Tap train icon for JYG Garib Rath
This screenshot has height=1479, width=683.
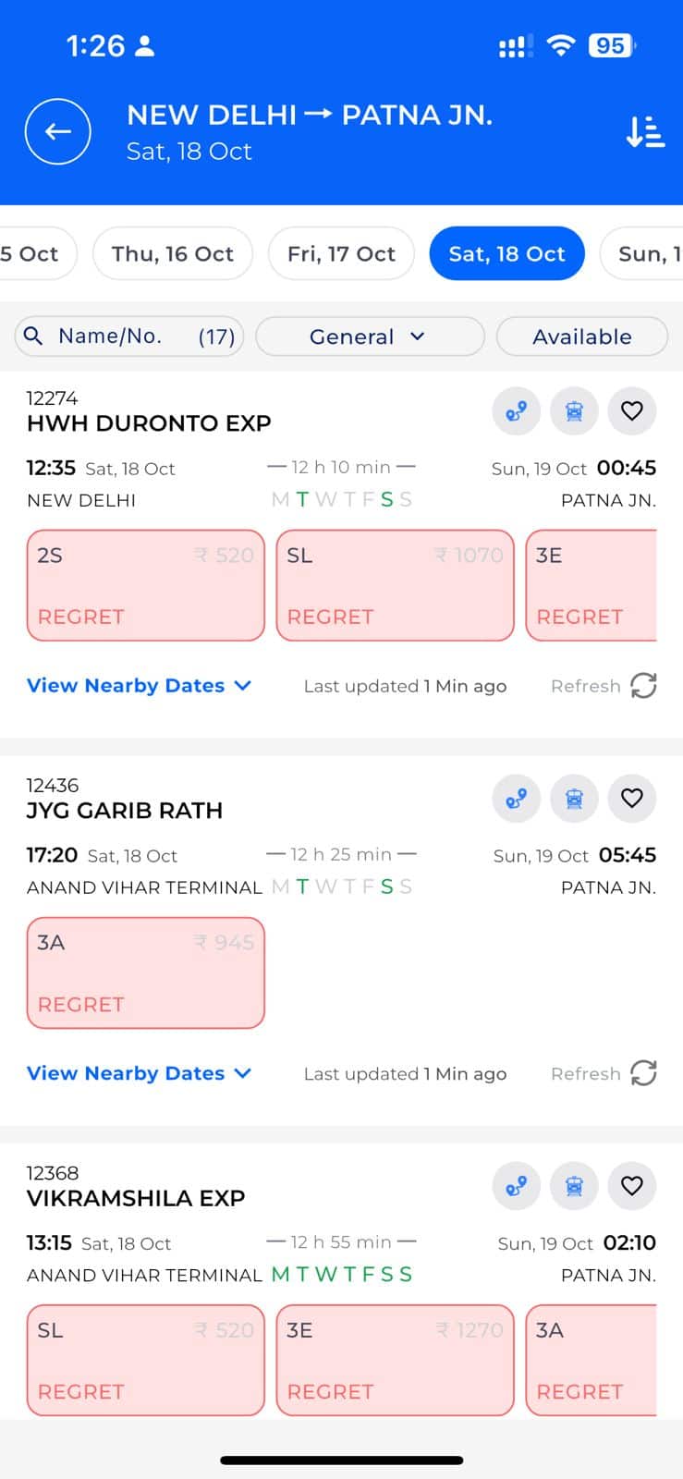point(574,798)
